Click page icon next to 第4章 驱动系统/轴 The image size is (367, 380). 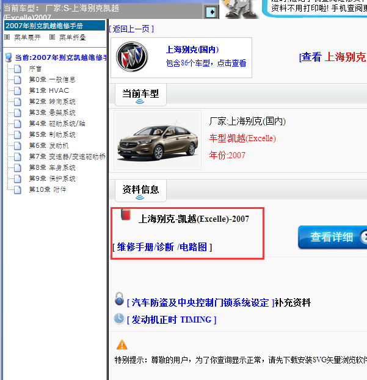pos(18,123)
